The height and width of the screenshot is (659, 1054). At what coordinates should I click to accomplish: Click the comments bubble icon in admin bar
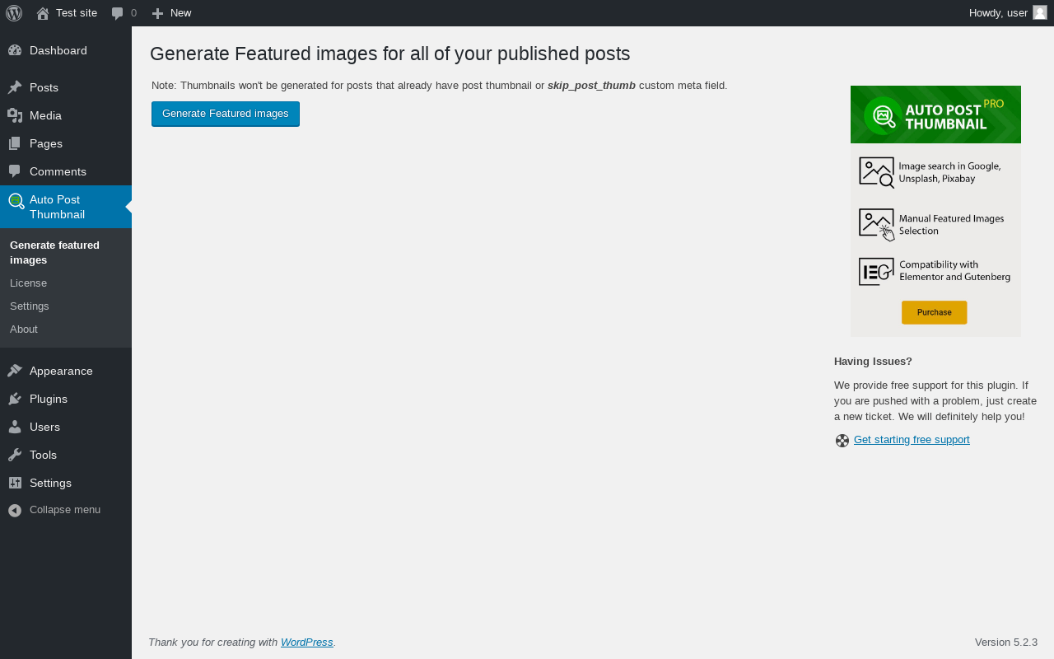coord(118,13)
